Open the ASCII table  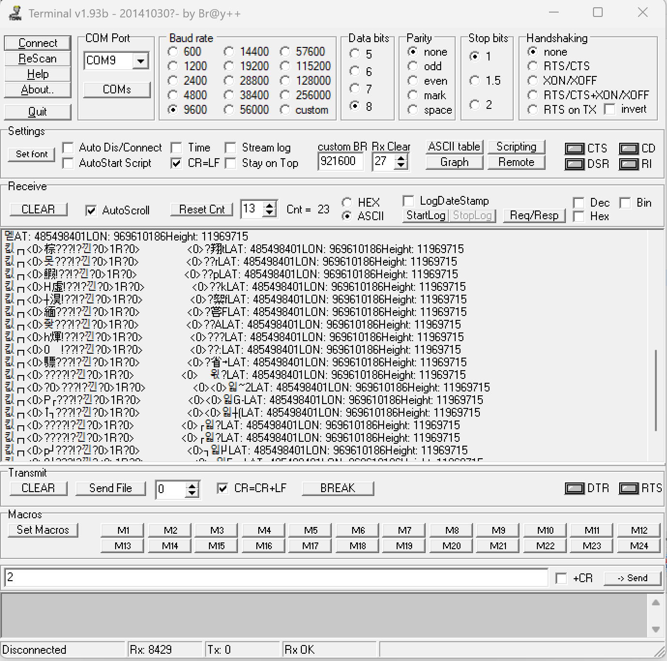pos(454,147)
